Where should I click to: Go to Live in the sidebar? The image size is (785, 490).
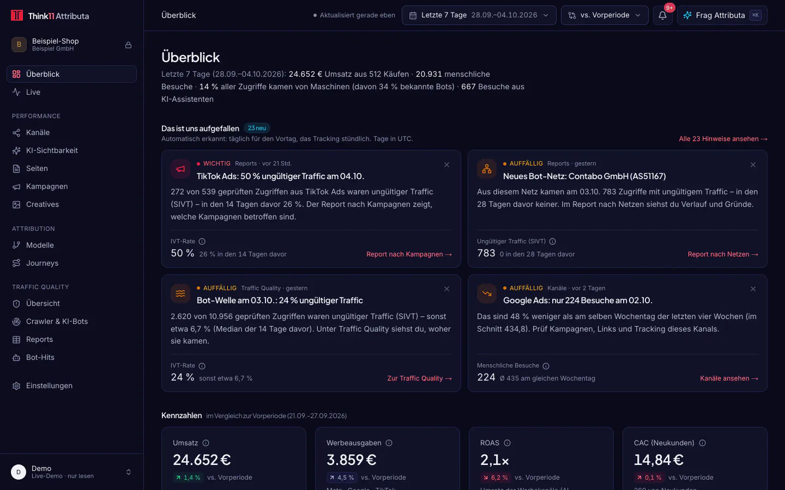[x=71, y=92]
